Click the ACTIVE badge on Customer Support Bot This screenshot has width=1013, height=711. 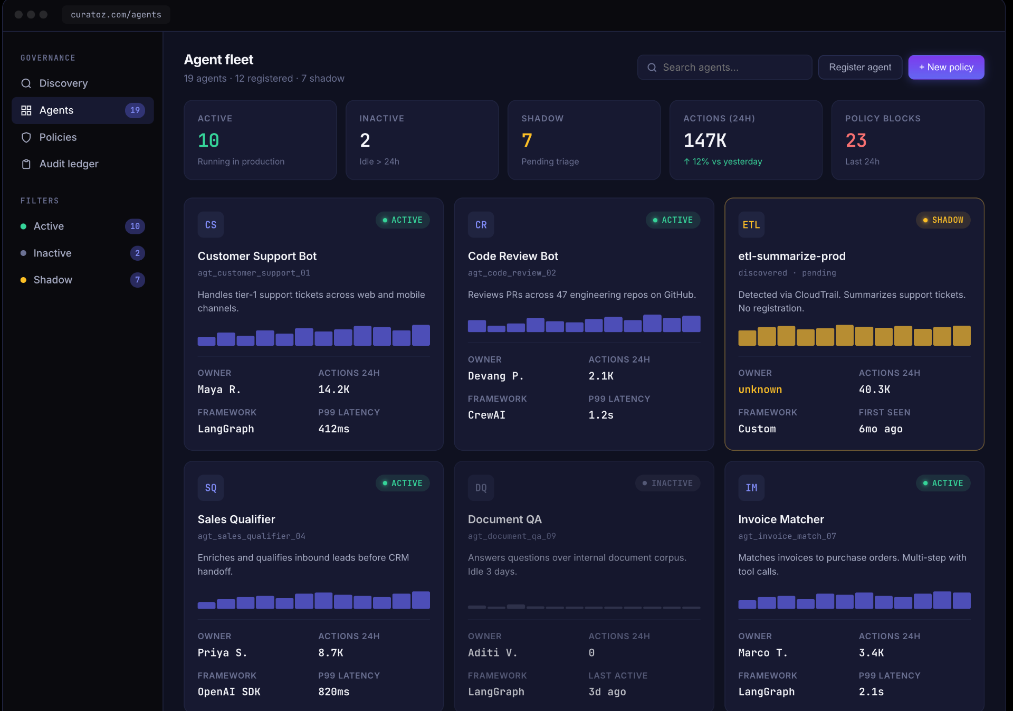point(403,220)
